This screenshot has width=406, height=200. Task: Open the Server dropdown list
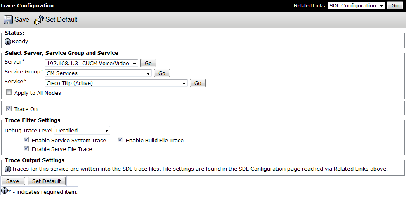pyautogui.click(x=92, y=63)
